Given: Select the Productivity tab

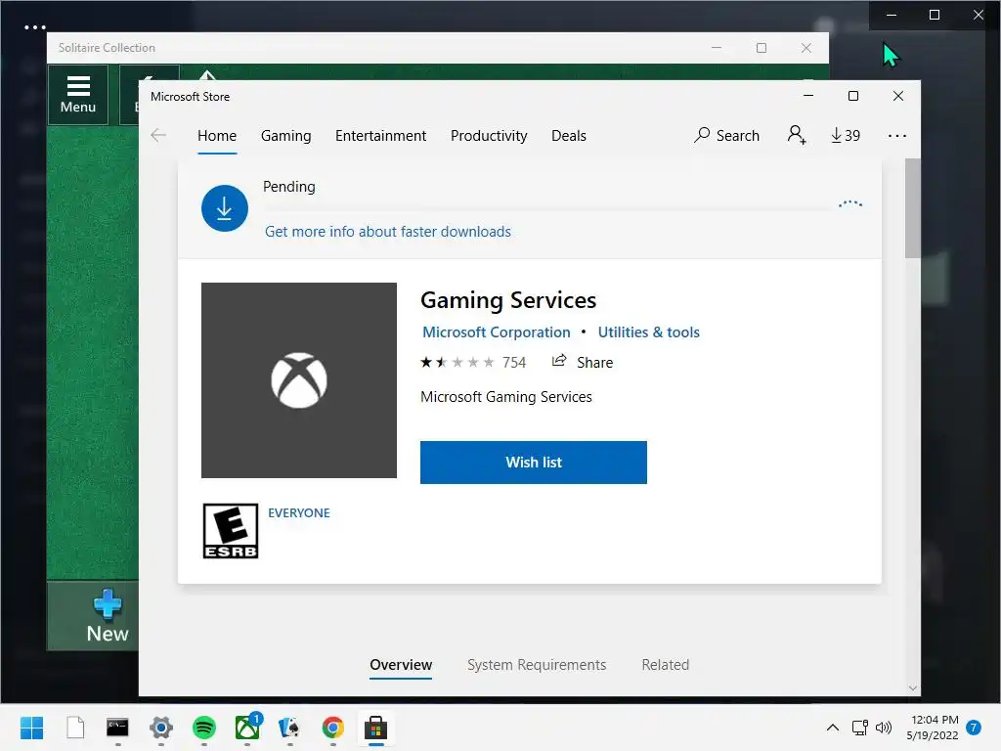Looking at the screenshot, I should [489, 135].
